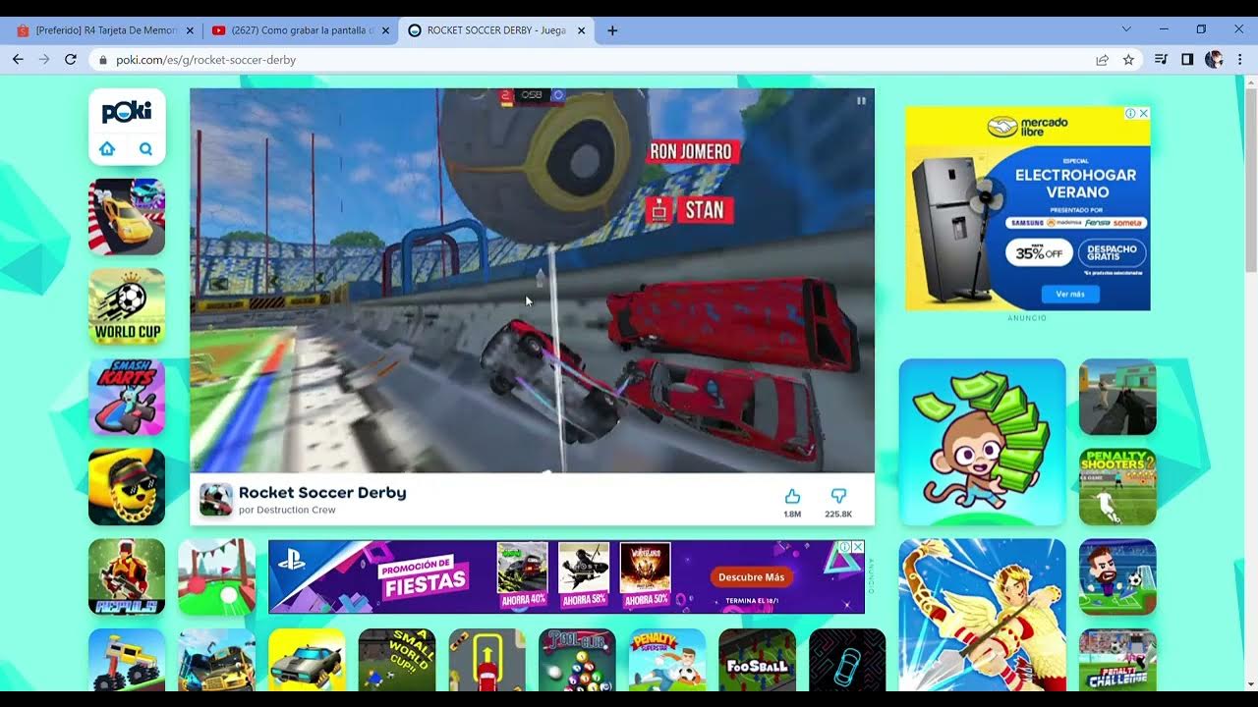This screenshot has height=707, width=1258.
Task: Open the monkey with cash game thumbnail
Action: tap(982, 442)
